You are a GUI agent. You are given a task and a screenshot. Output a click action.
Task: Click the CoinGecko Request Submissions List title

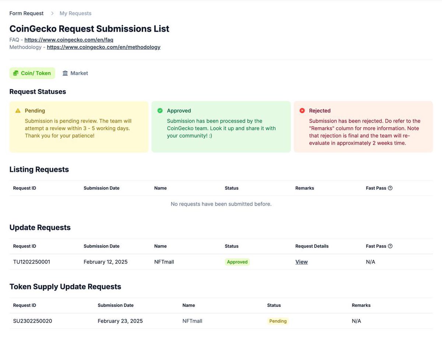tap(89, 28)
